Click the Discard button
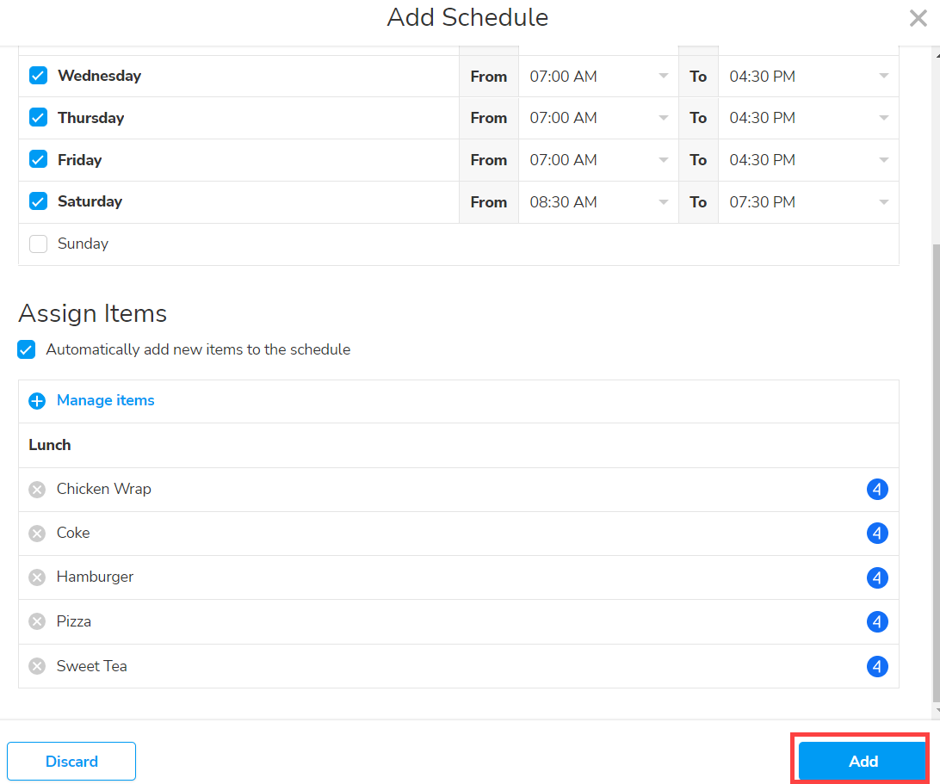The image size is (940, 784). coord(71,761)
